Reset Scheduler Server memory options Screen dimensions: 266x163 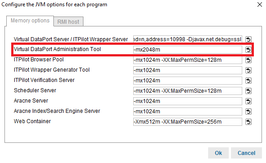coord(248,91)
